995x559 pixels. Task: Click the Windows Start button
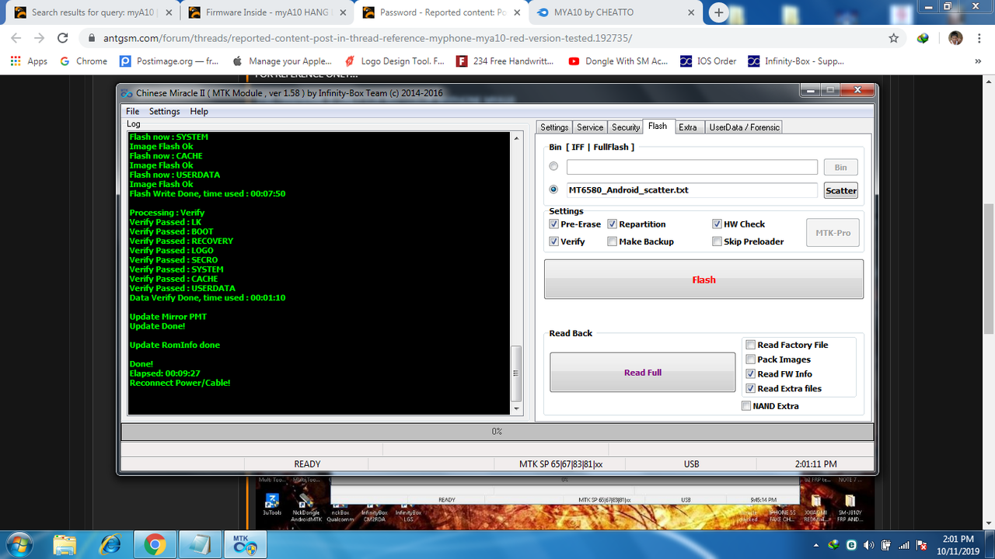(21, 545)
